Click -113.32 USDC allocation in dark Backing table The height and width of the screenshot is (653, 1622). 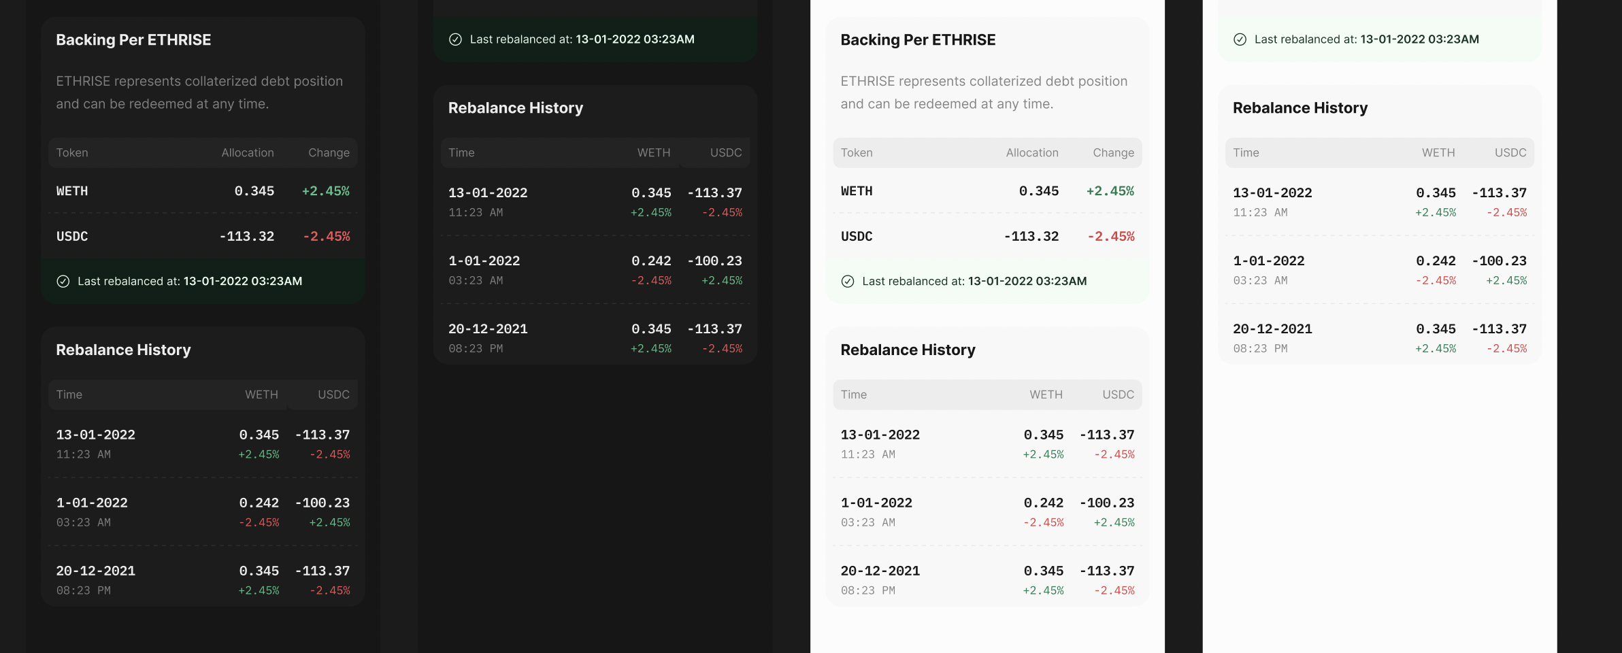(247, 237)
